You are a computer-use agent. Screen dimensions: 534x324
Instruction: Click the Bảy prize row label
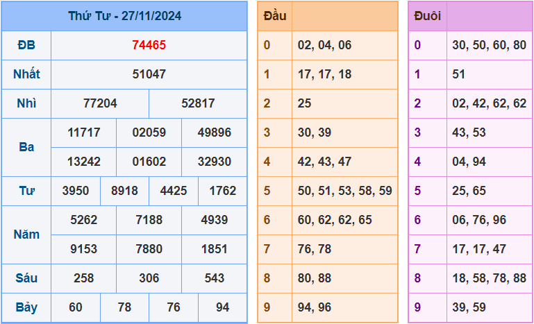click(26, 307)
